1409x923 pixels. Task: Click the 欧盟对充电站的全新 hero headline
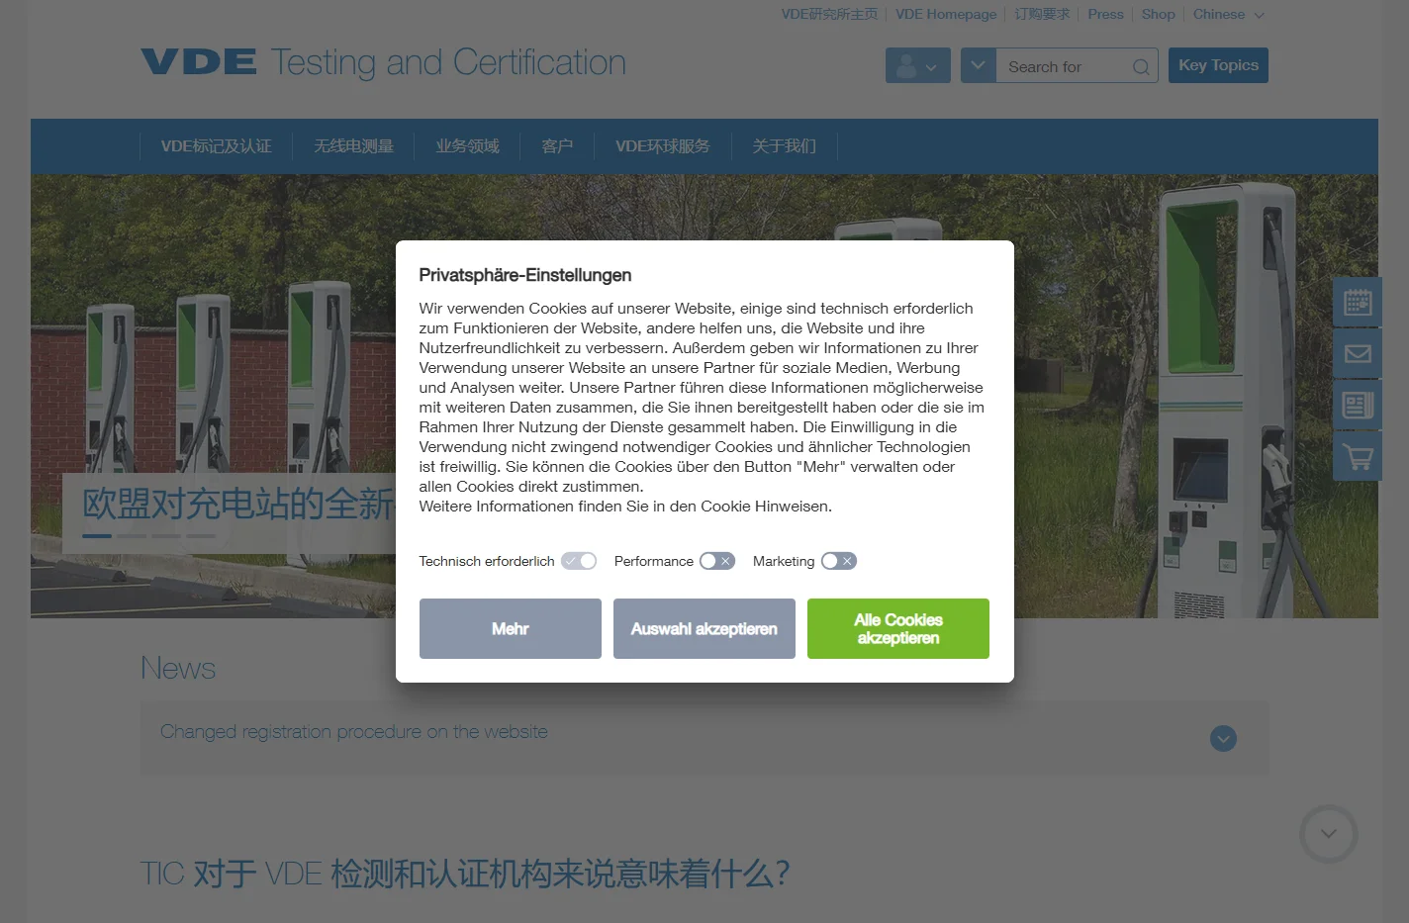(238, 504)
